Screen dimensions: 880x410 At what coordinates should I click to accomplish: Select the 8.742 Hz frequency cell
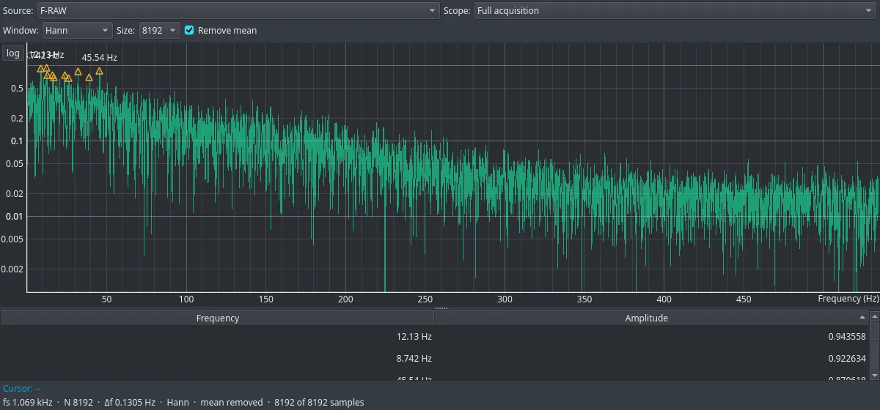coord(217,358)
